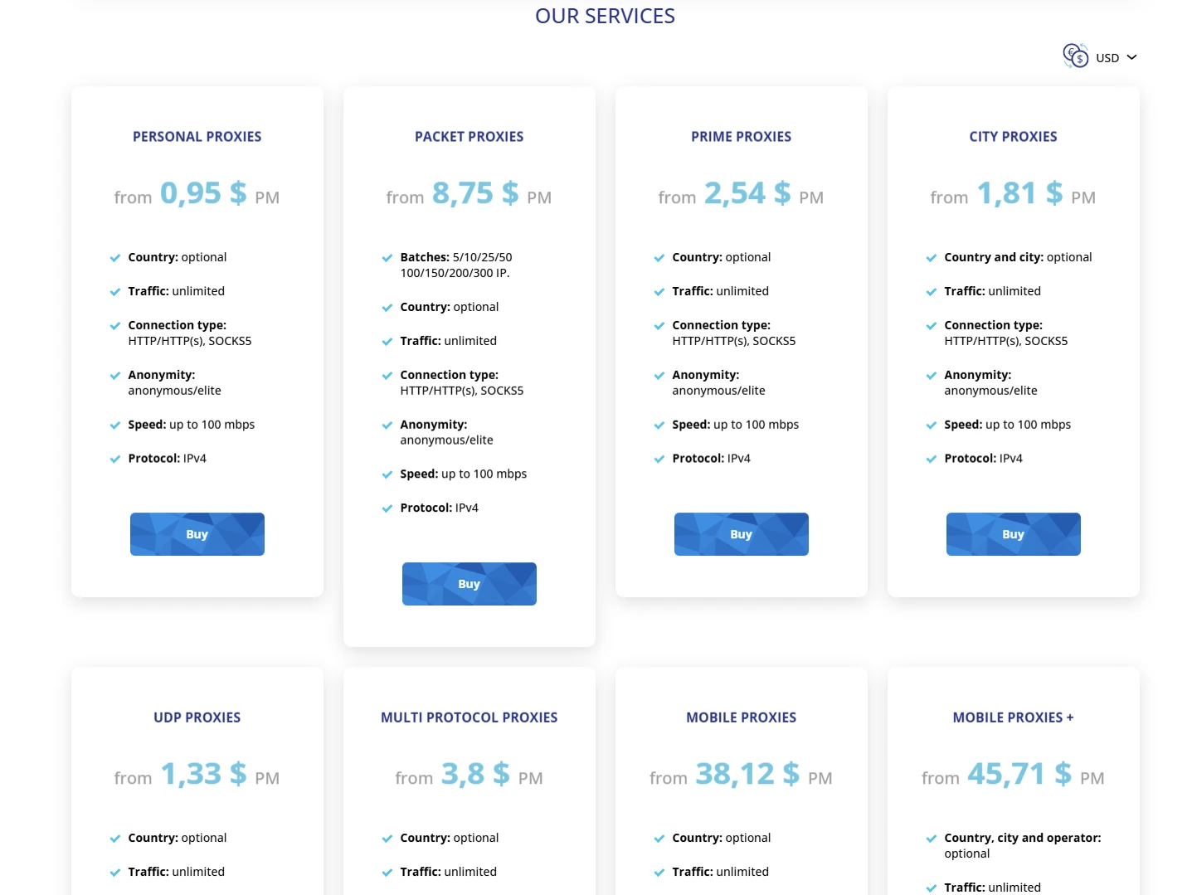Click checkmark beside Protocol in Packet Proxies
The height and width of the screenshot is (895, 1192).
click(387, 508)
